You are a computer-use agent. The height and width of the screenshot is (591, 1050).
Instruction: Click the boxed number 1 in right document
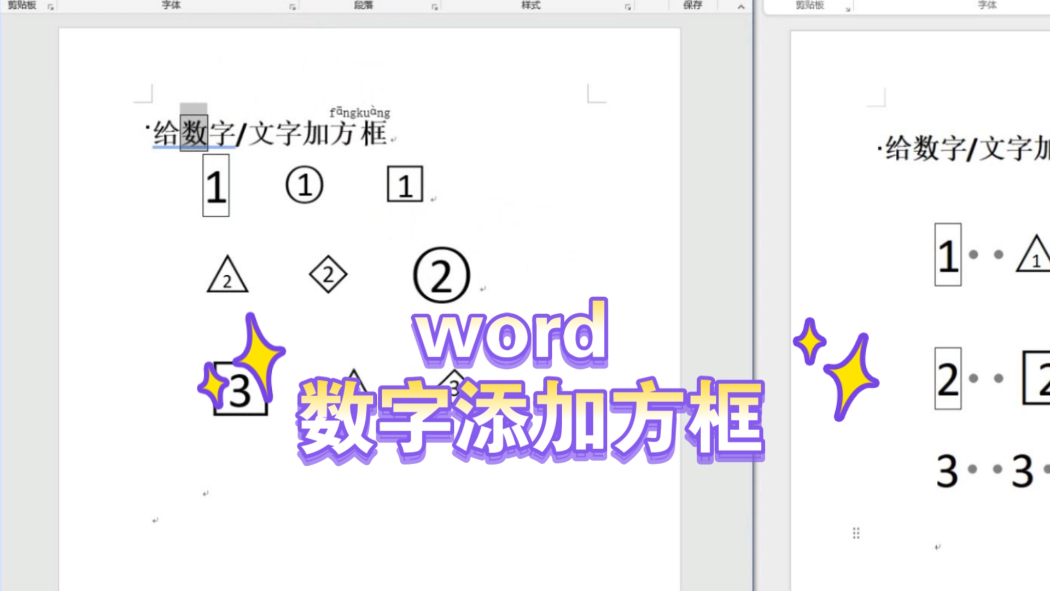[948, 255]
